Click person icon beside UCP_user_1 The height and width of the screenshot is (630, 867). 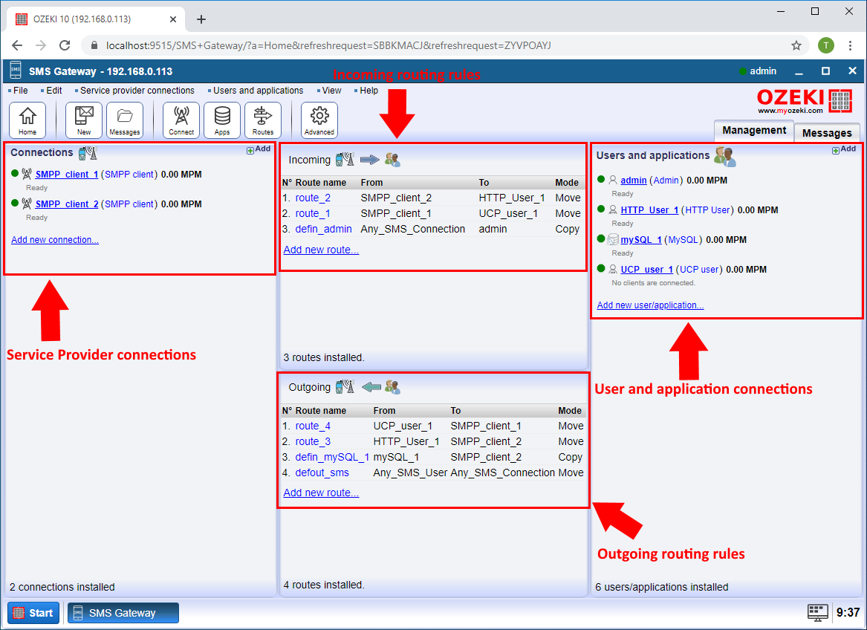click(x=613, y=270)
